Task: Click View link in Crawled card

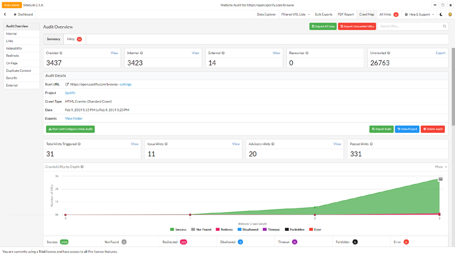Action: coord(114,53)
